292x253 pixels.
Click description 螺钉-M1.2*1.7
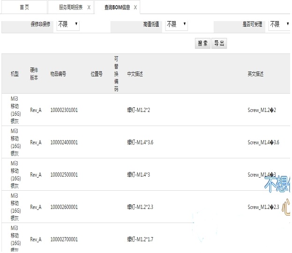tap(140, 239)
